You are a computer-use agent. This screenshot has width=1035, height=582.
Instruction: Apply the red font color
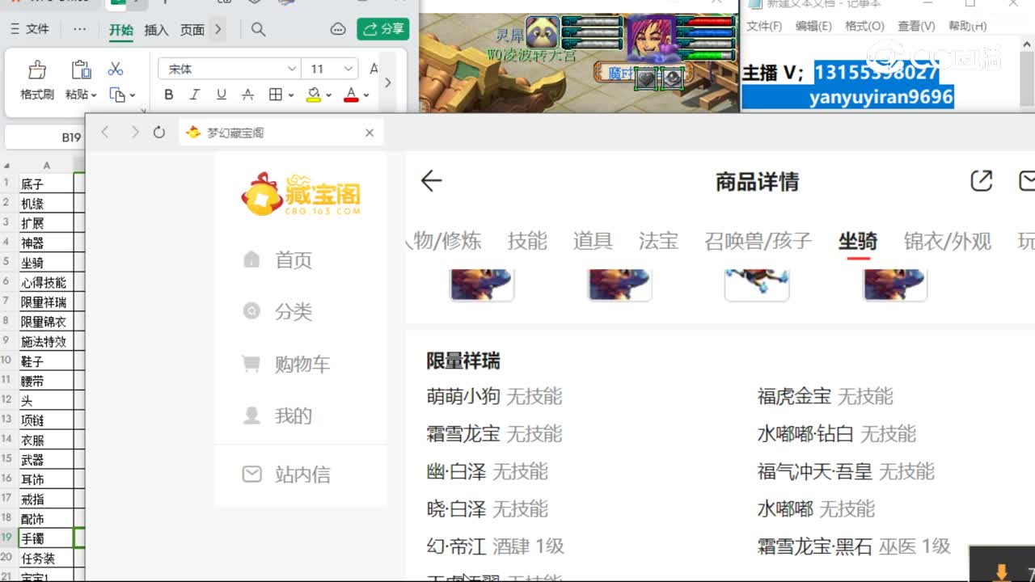(x=351, y=95)
